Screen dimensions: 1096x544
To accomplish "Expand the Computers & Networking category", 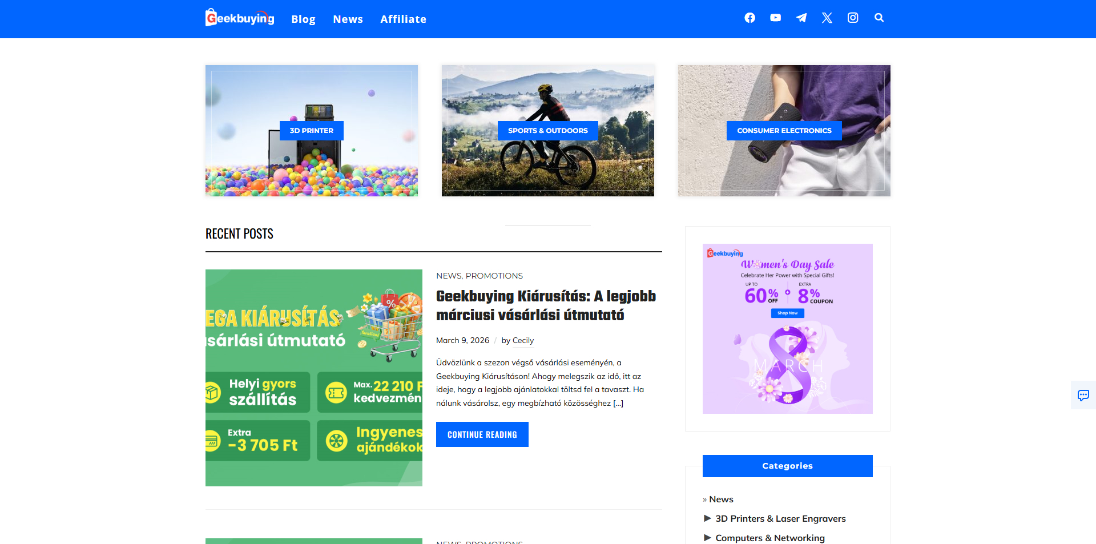I will (x=707, y=538).
